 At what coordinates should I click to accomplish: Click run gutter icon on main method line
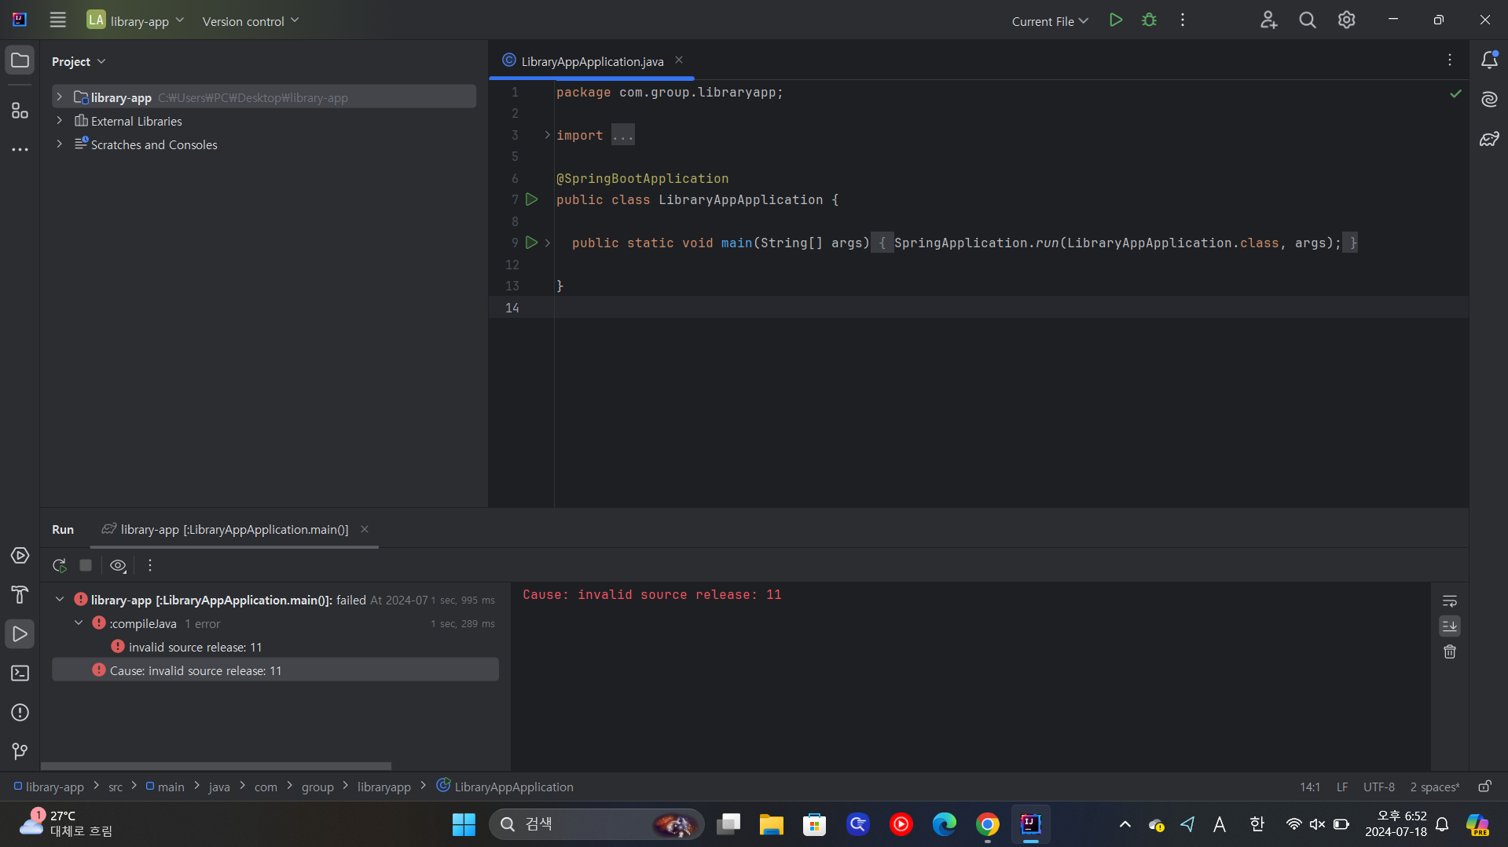pos(532,243)
